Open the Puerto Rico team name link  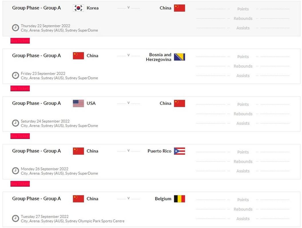point(159,151)
